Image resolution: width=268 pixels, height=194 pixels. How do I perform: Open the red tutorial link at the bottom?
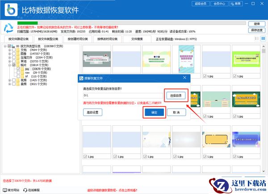[x=112, y=190]
